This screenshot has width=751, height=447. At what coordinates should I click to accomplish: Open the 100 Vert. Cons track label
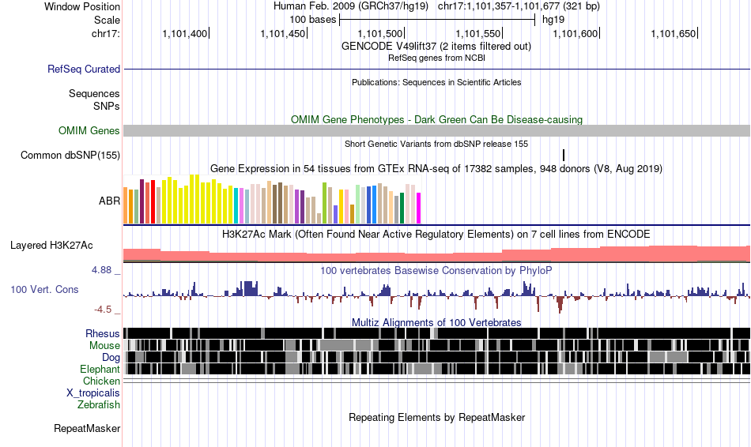tap(44, 289)
